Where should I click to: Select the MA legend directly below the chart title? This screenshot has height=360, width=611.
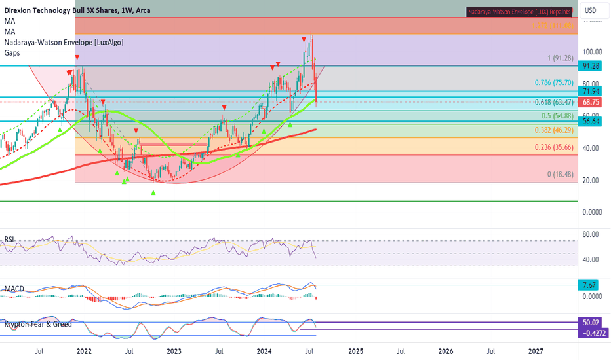tap(10, 21)
